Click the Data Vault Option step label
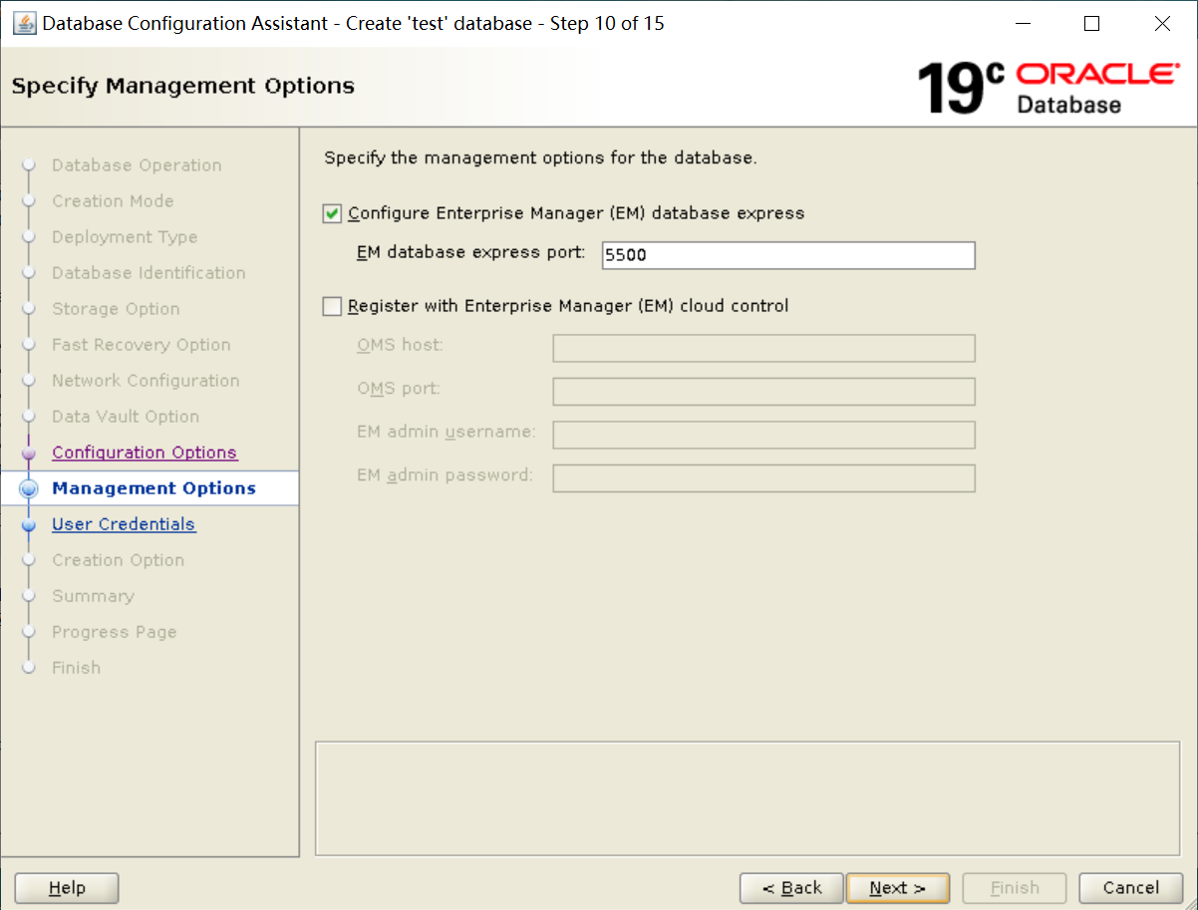 point(126,417)
